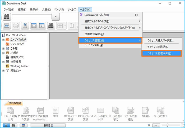Expand the ユーザーフォルダ tree node
The image size is (185, 128).
[x=3, y=40]
